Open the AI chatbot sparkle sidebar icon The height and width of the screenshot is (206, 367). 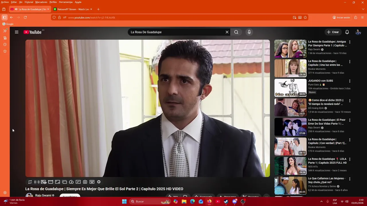click(x=5, y=31)
